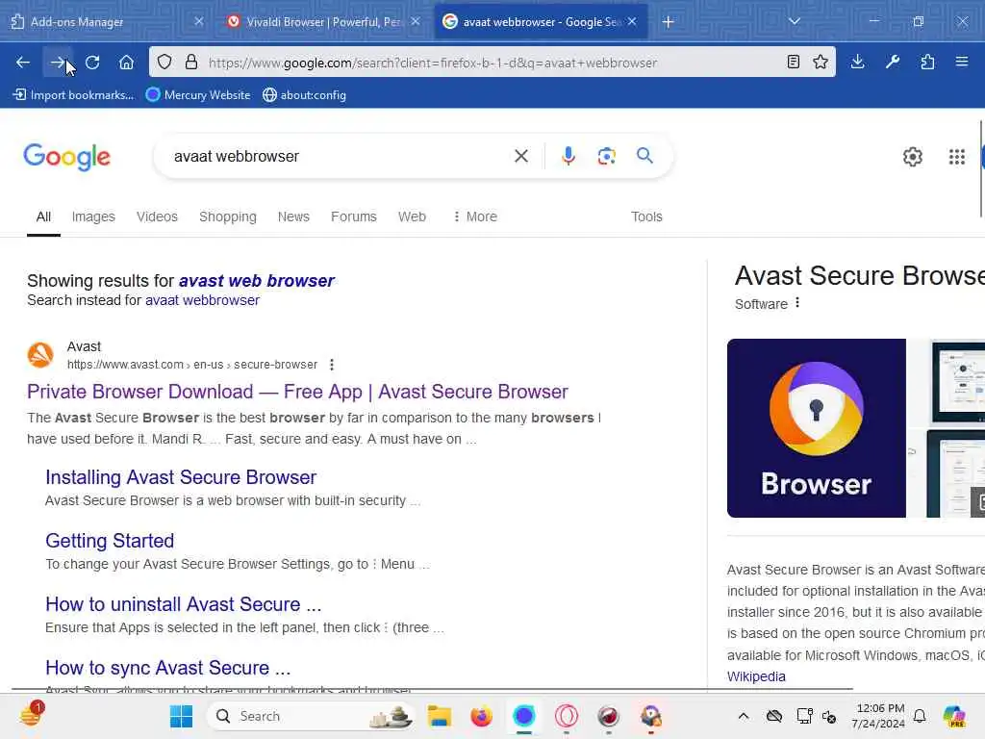
Task: Show hidden system tray icons
Action: tap(744, 716)
